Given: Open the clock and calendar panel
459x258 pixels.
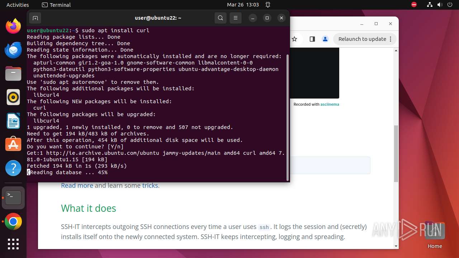Looking at the screenshot, I should pyautogui.click(x=243, y=5).
